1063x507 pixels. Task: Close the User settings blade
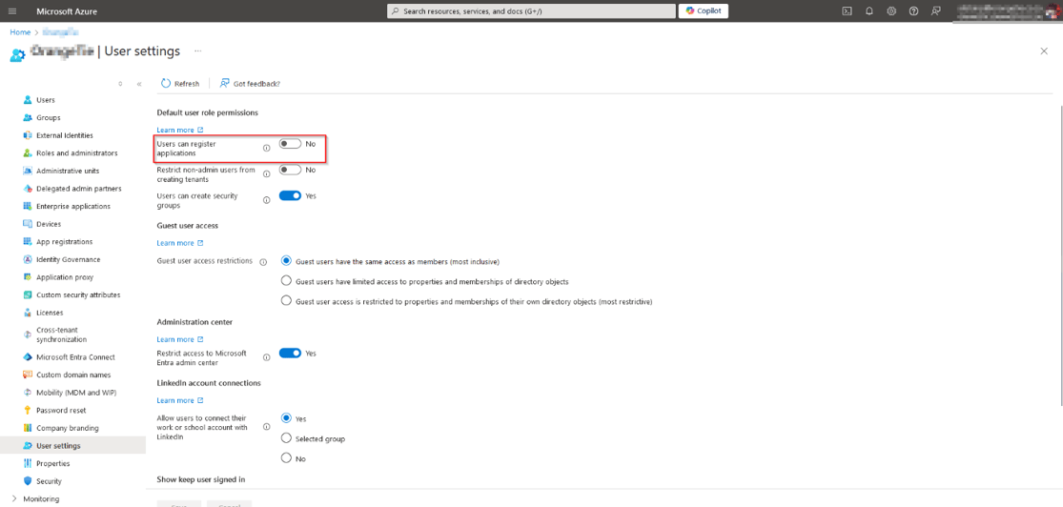(1044, 51)
